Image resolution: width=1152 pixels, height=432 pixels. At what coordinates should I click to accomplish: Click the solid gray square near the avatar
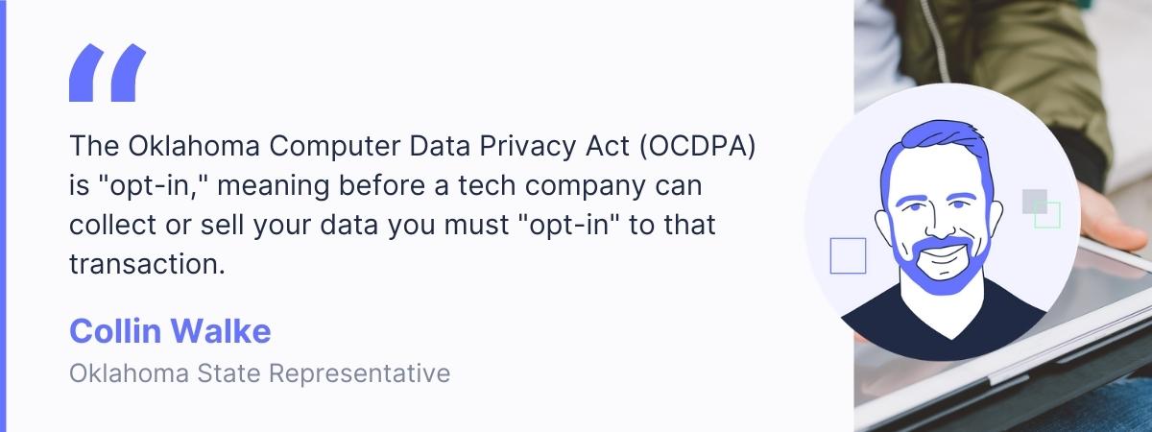click(1033, 200)
